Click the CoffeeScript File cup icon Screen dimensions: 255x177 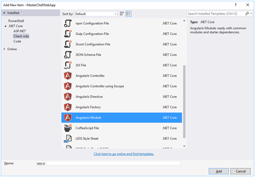point(67,128)
